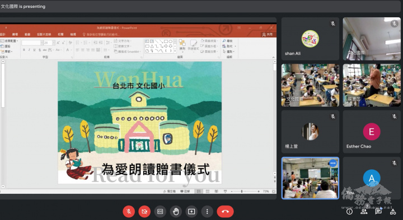Screen dimensions: 403x220
Task: Turn the camera back on
Action: point(144,212)
